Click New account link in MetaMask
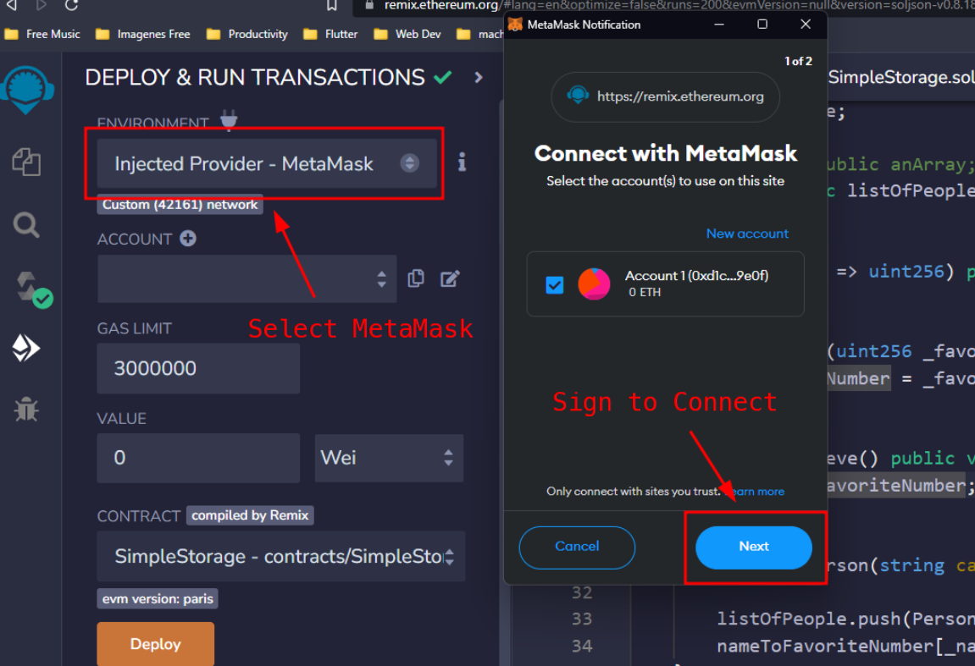The image size is (975, 666). [x=747, y=234]
